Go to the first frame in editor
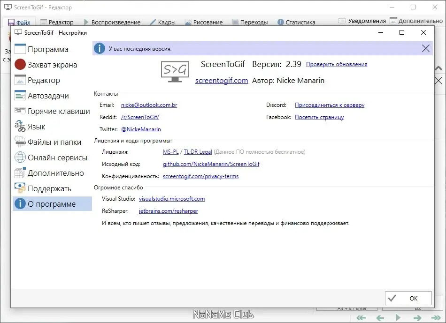The width and height of the screenshot is (446, 323). click(x=361, y=317)
